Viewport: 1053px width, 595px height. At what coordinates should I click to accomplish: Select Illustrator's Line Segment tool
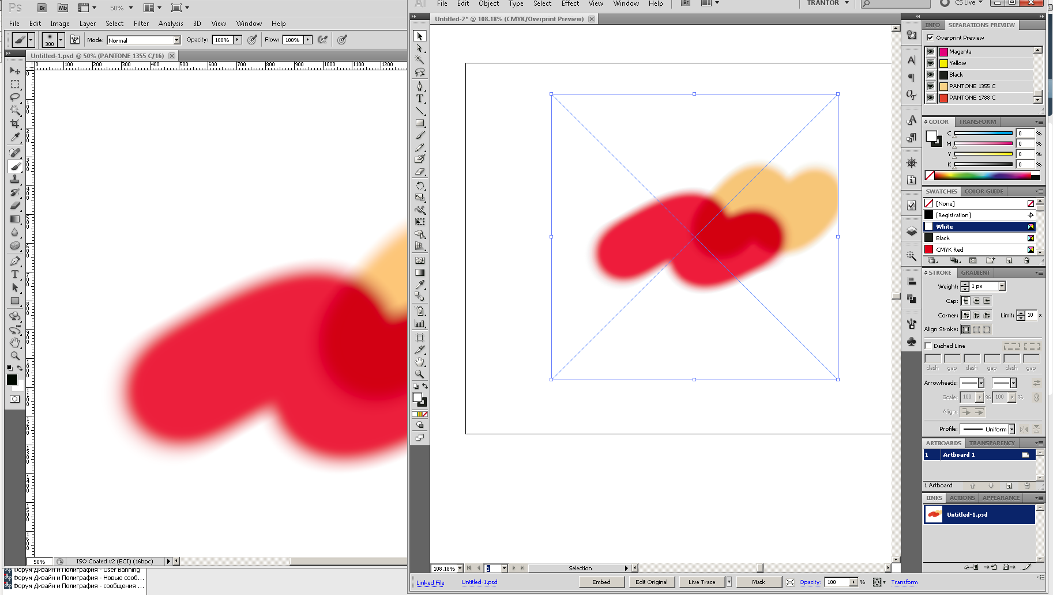(420, 111)
